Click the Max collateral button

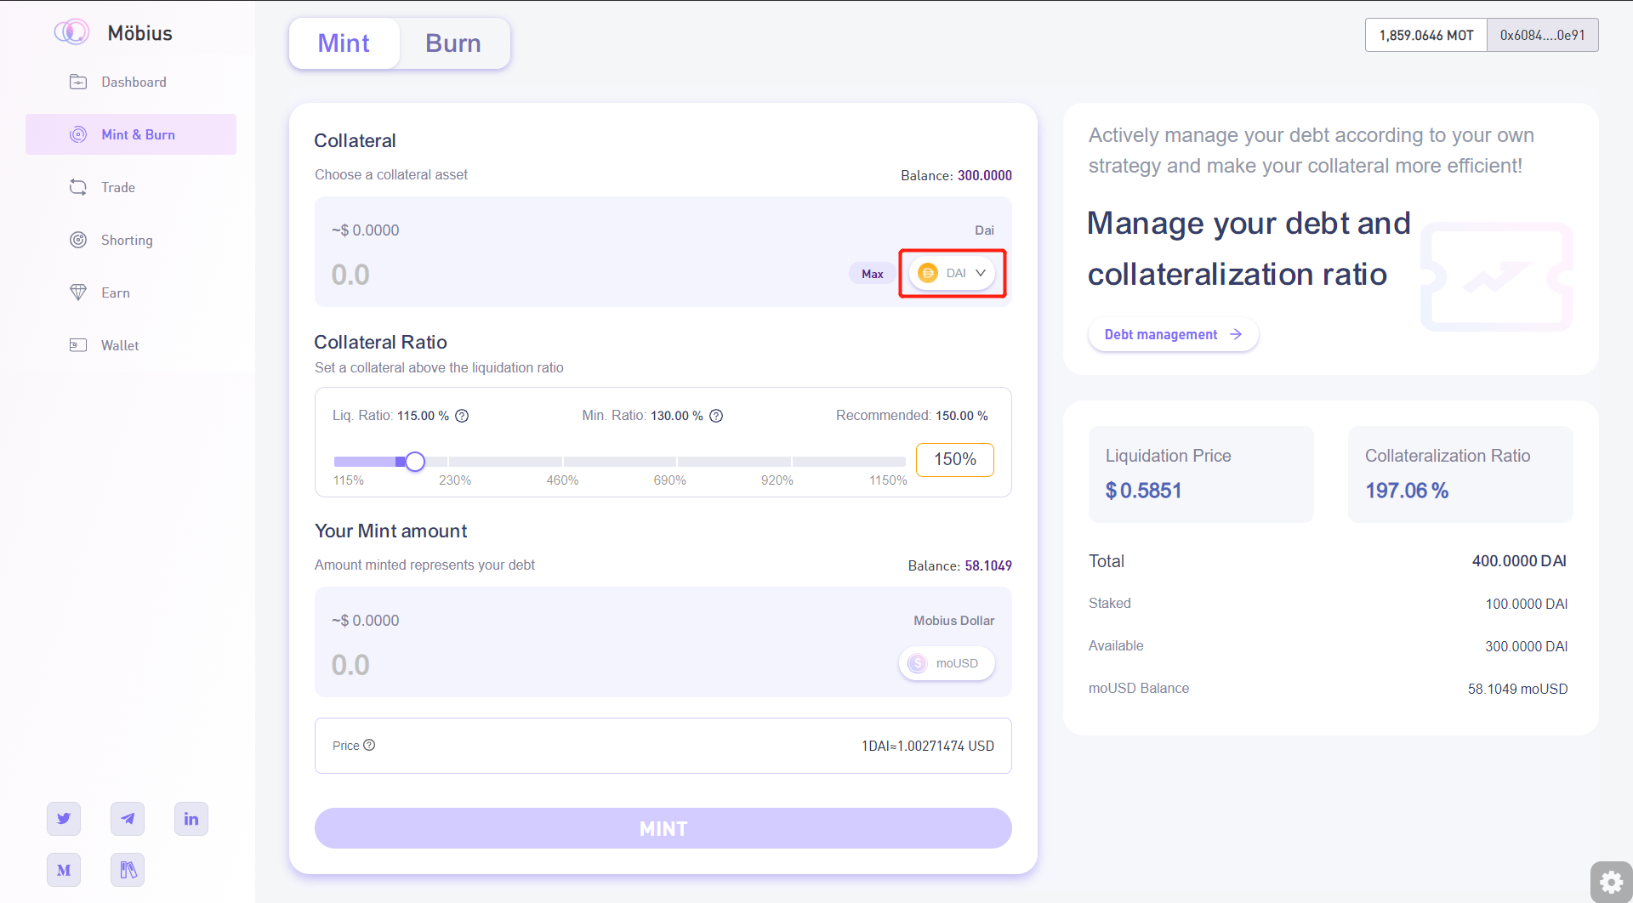pyautogui.click(x=872, y=274)
